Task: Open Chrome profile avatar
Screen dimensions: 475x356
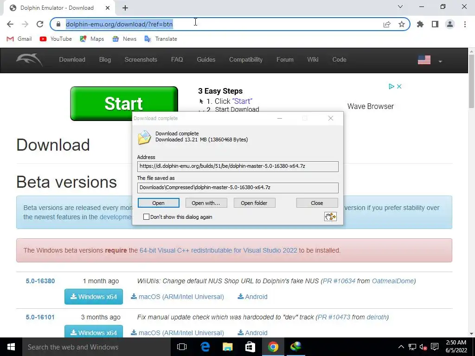Action: [x=450, y=24]
